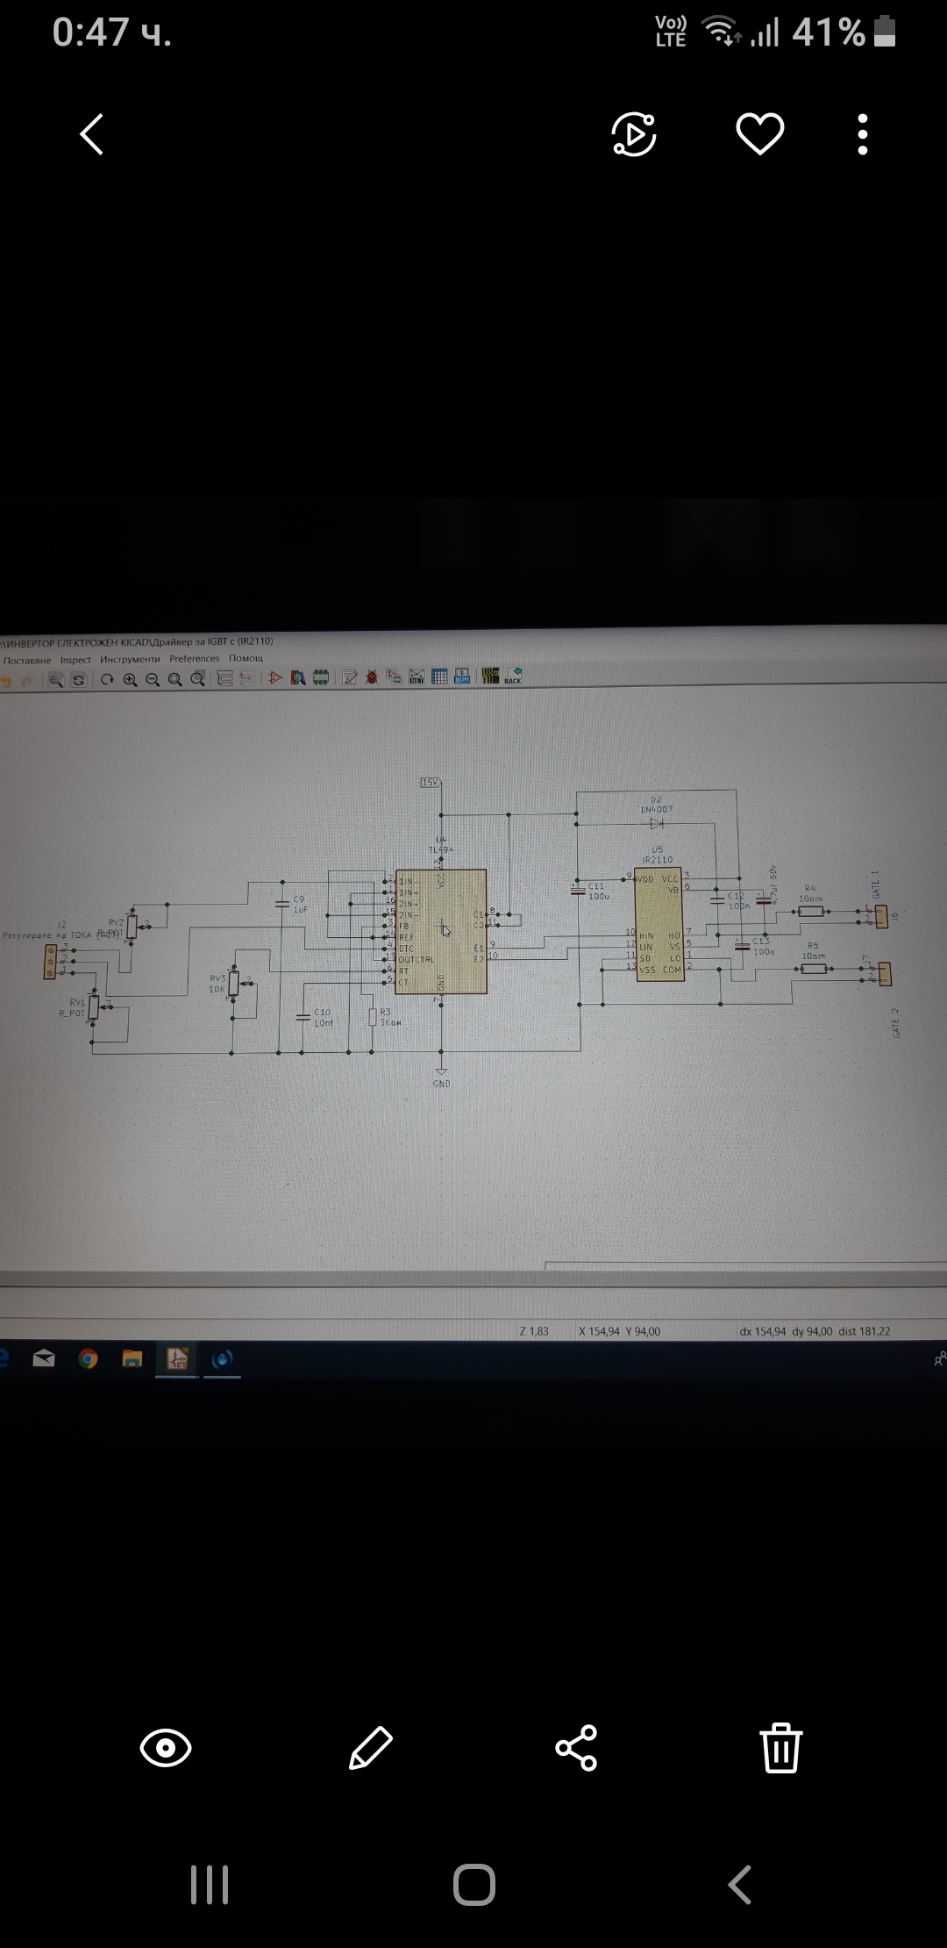Image resolution: width=947 pixels, height=1948 pixels.
Task: Share the photo
Action: [576, 1748]
